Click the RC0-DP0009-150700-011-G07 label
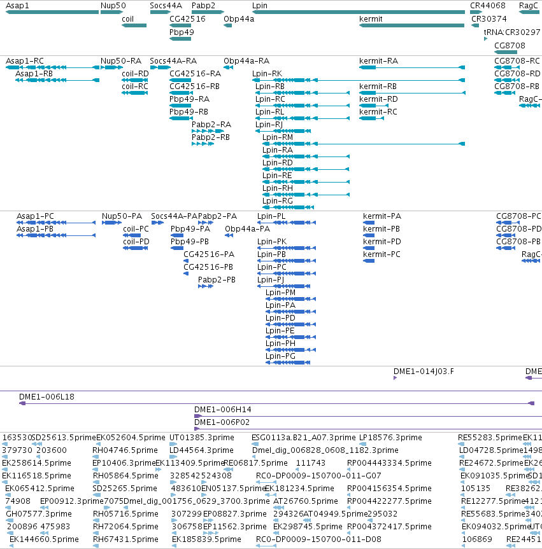This screenshot has width=542, height=549. pyautogui.click(x=318, y=476)
